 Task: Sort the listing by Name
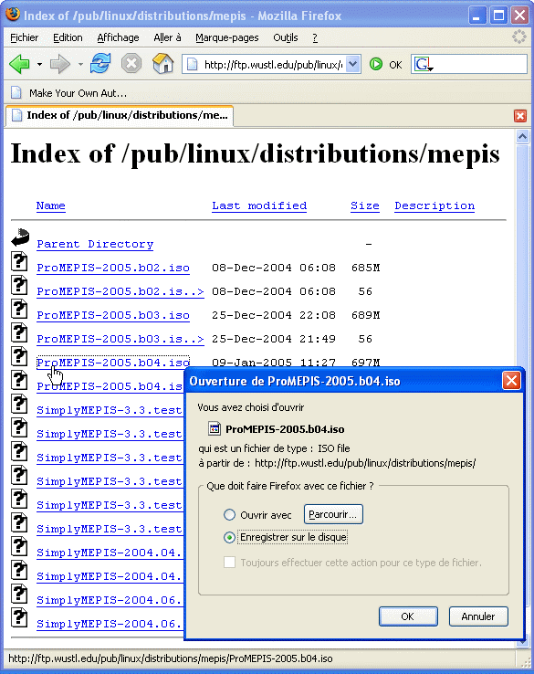pyautogui.click(x=51, y=205)
